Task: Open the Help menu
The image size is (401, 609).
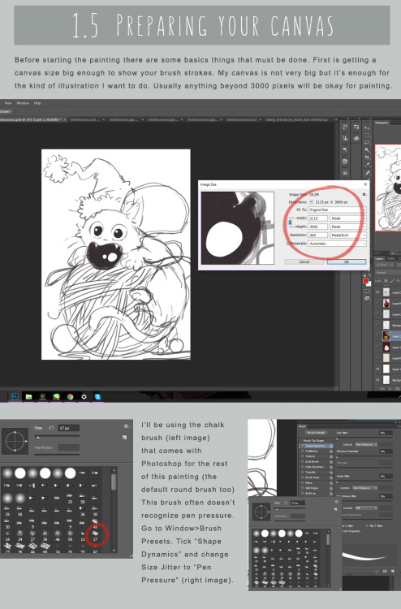Action: [x=37, y=103]
